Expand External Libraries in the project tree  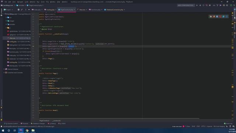[x=4, y=69]
